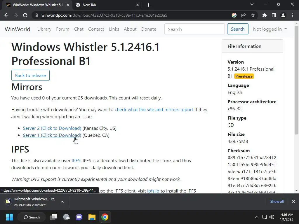Image resolution: width=299 pixels, height=224 pixels.
Task: Launch the Teams Chat taskbar icon
Action: point(79,217)
